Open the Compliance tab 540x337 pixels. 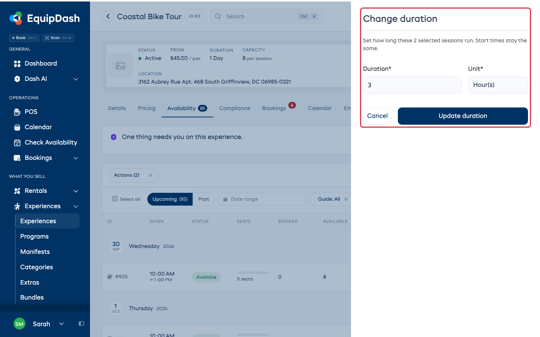tap(235, 108)
